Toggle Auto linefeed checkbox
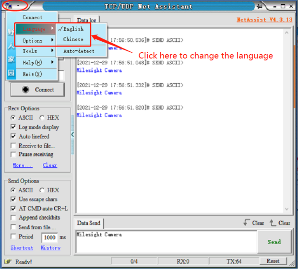The image size is (298, 269). (x=13, y=136)
